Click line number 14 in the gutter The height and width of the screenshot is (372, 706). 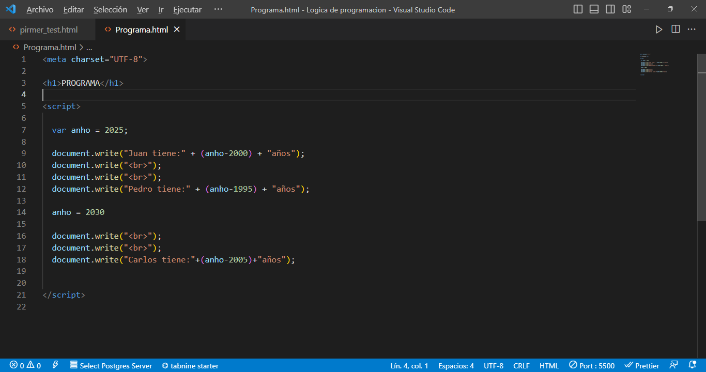pyautogui.click(x=21, y=212)
